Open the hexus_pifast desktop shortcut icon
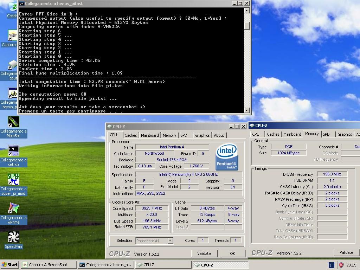 pyautogui.click(x=13, y=93)
